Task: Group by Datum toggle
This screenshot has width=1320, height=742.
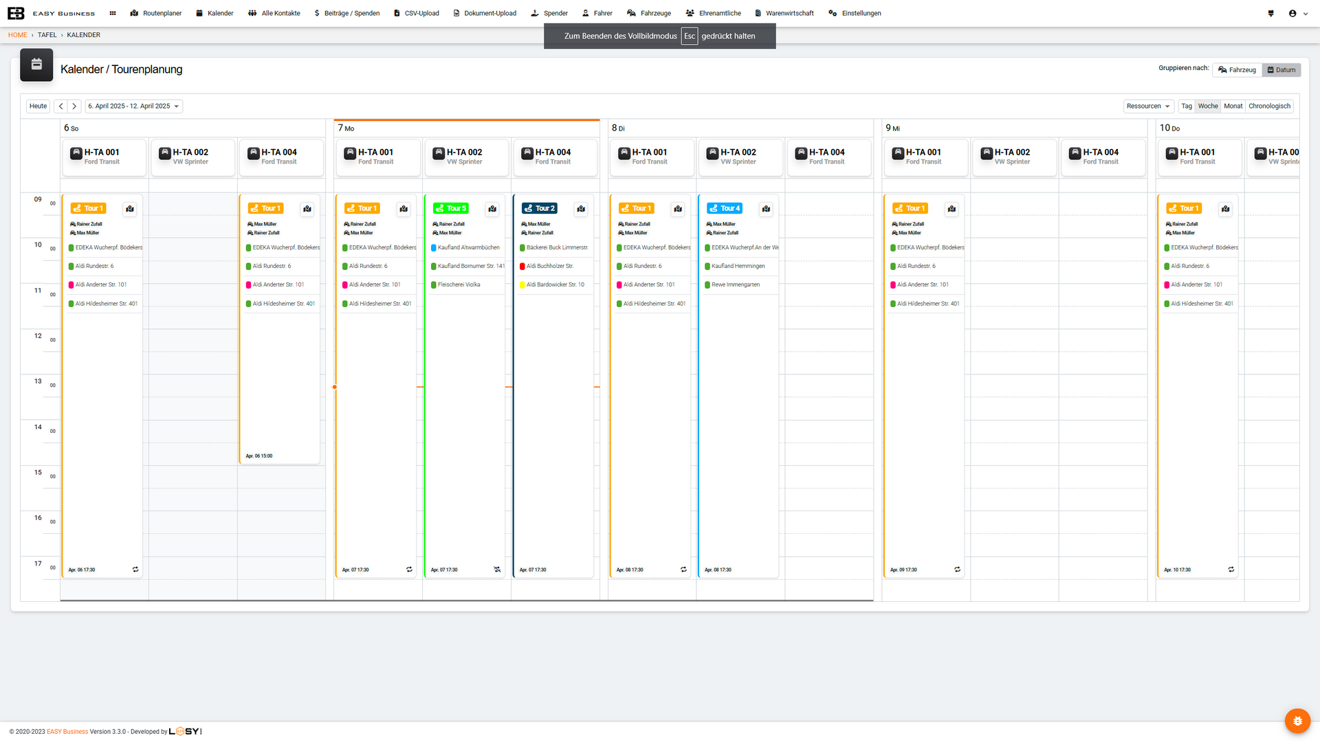Action: tap(1281, 70)
